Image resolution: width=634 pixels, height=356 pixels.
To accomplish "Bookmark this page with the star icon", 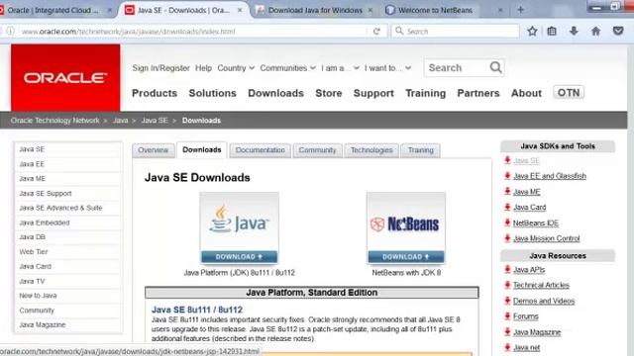I will 532,31.
